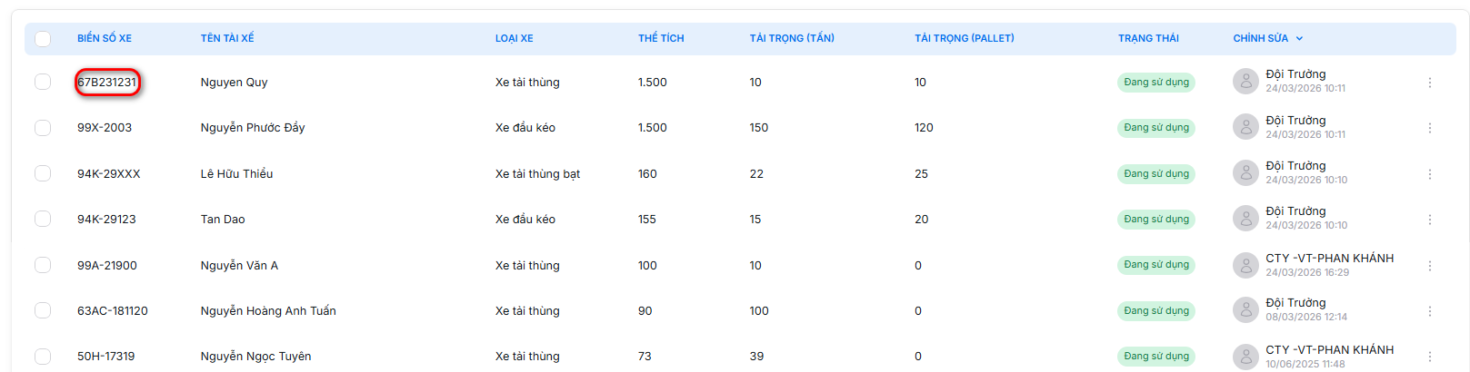Open the three-dot menu for row 99A-21900
1470x372 pixels.
click(x=1429, y=266)
